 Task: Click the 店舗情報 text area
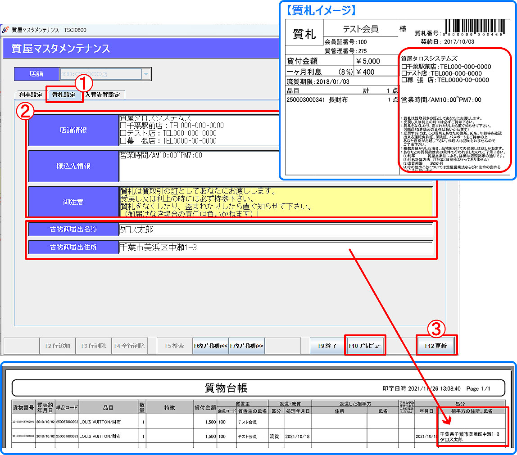(x=198, y=130)
